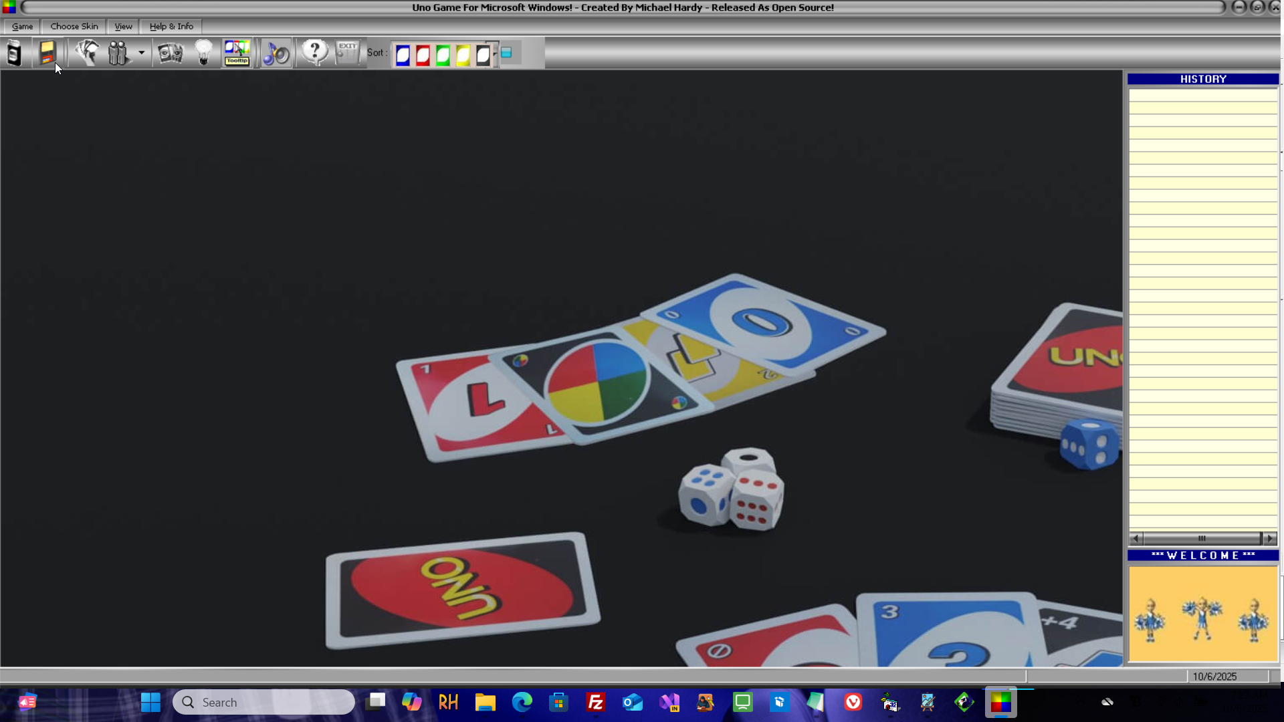Toggle the small cyan toolbar button
This screenshot has height=722, width=1284.
coord(506,53)
